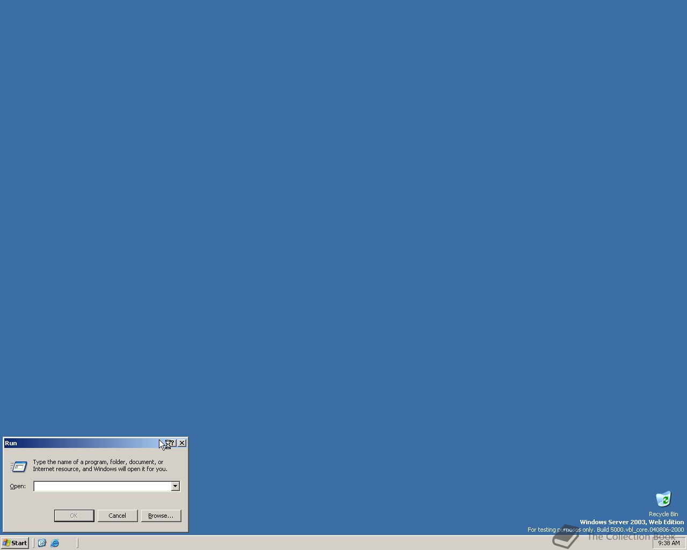Click Browse... to locate a program
Screen dimensions: 687x550
point(161,516)
